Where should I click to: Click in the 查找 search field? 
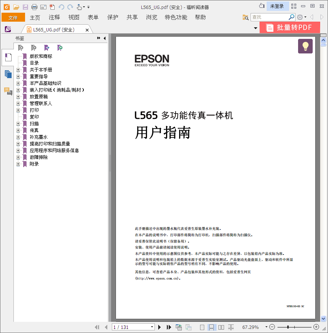pos(270,17)
